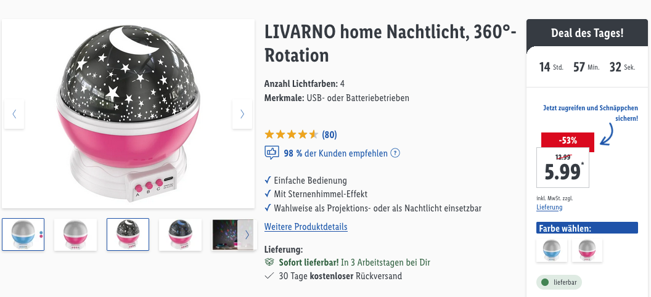The image size is (651, 297).
Task: Click the thumbs-up recommendation icon
Action: coord(271,153)
